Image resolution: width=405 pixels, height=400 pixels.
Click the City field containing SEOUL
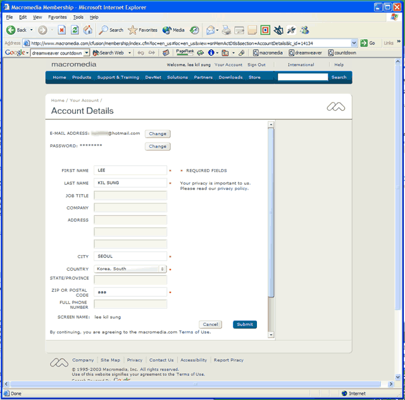click(130, 256)
